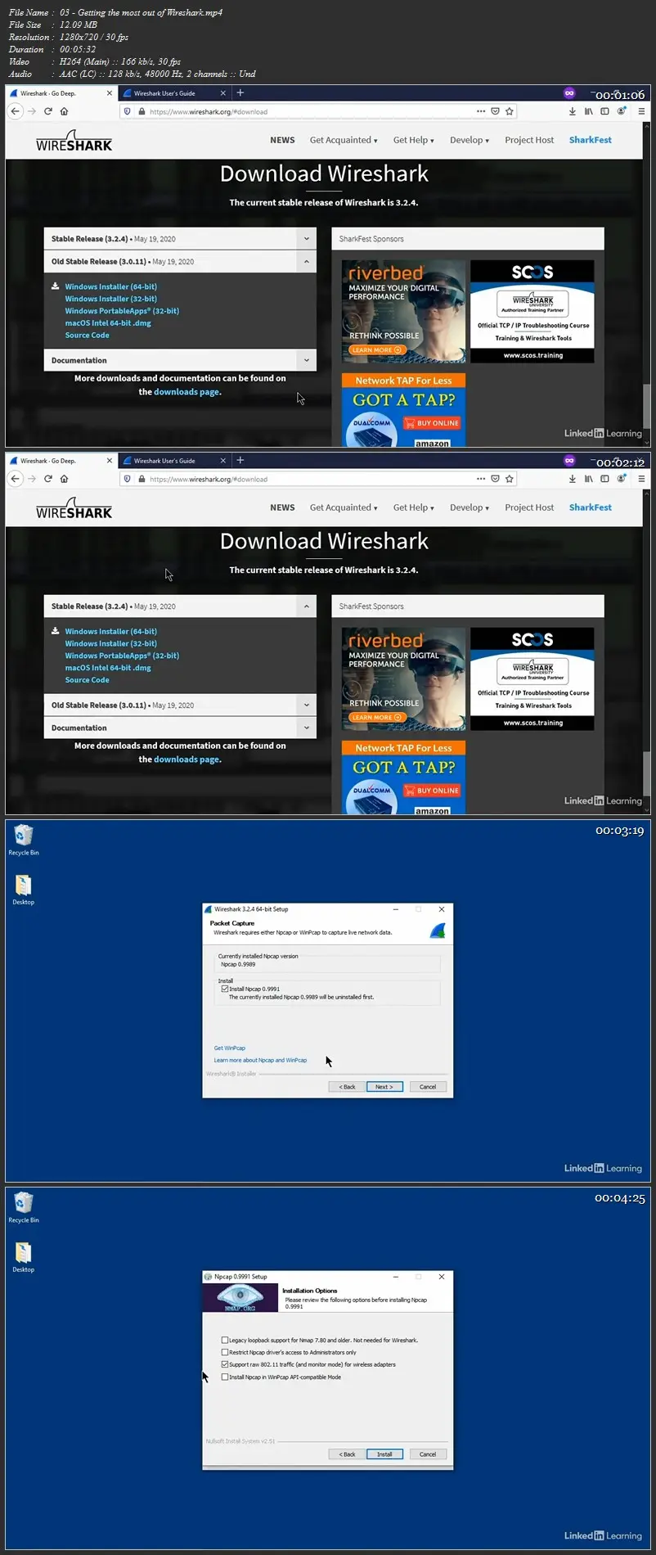Enable Install Npcap in WinPcap API-compatible Mode
Screen dimensions: 656x1555
click(x=225, y=1377)
